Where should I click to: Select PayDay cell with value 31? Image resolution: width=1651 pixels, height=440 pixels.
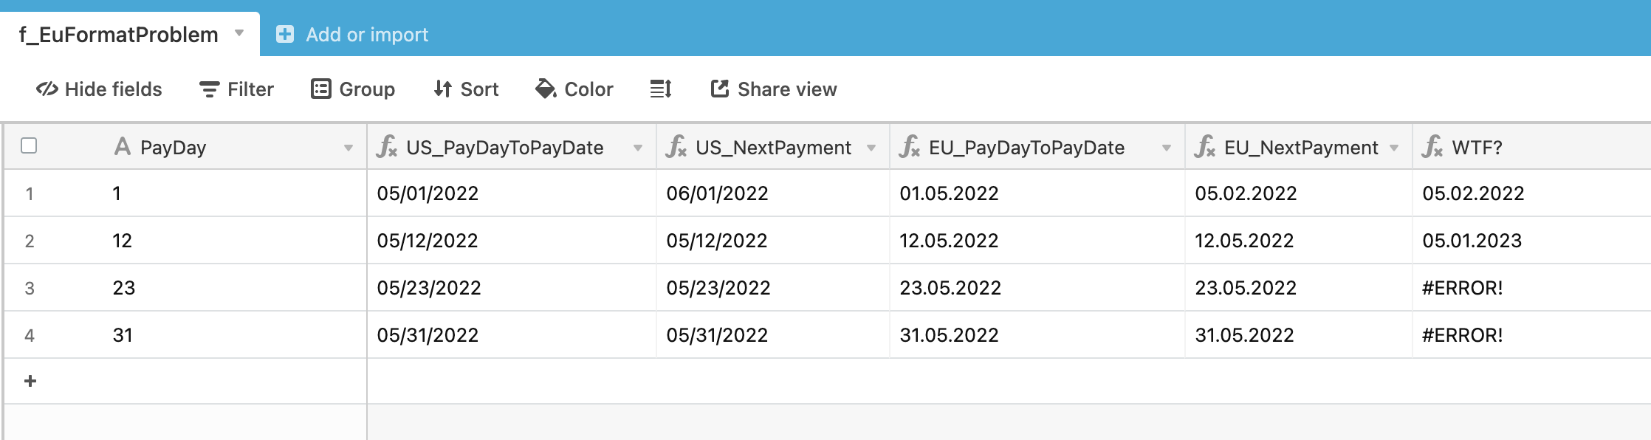tap(234, 334)
